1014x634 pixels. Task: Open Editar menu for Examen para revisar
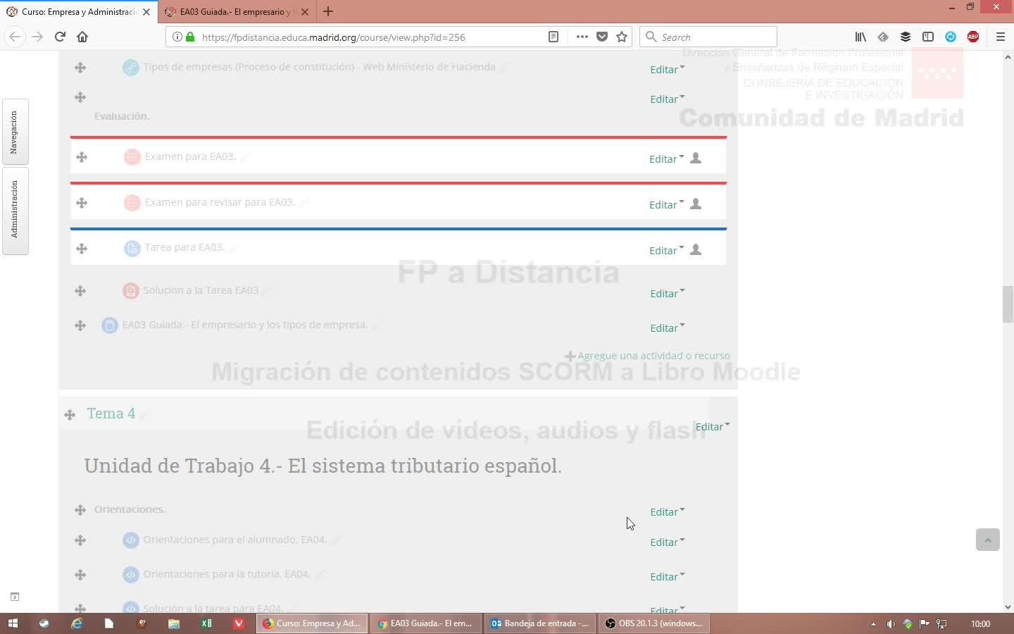pos(667,204)
